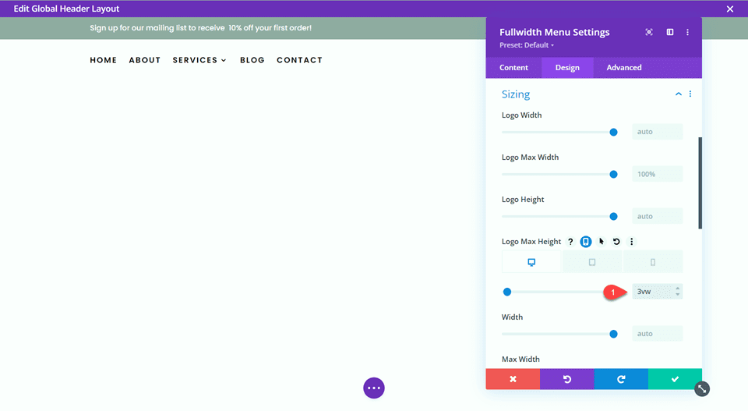Select the tablet device tab
This screenshot has height=411, width=748.
[592, 262]
